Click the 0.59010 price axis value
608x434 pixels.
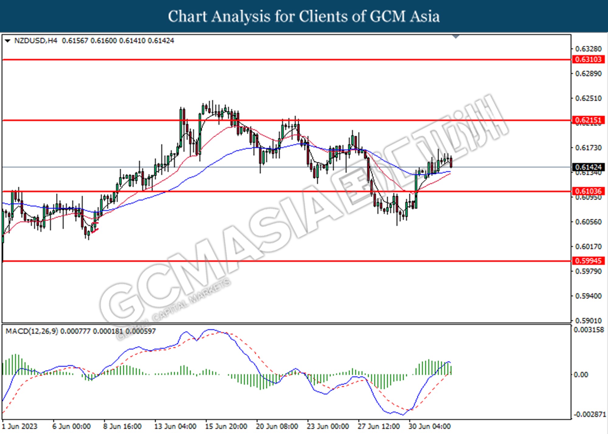point(588,321)
